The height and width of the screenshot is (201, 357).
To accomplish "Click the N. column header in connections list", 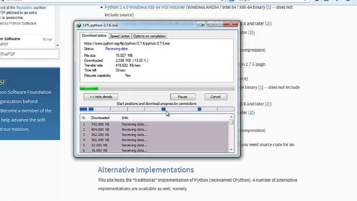I will coord(84,118).
